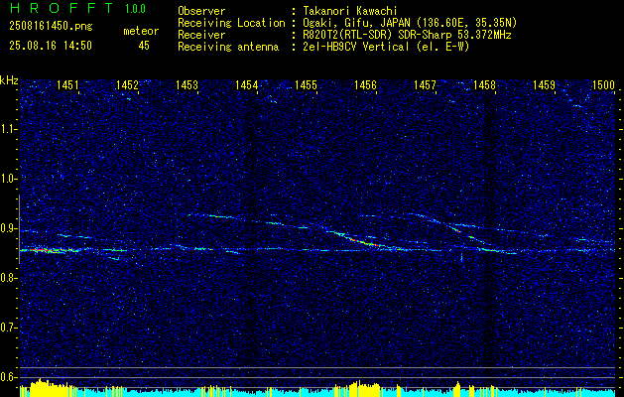This screenshot has width=624, height=397.
Task: Click the Receiver label
Action: click(201, 35)
